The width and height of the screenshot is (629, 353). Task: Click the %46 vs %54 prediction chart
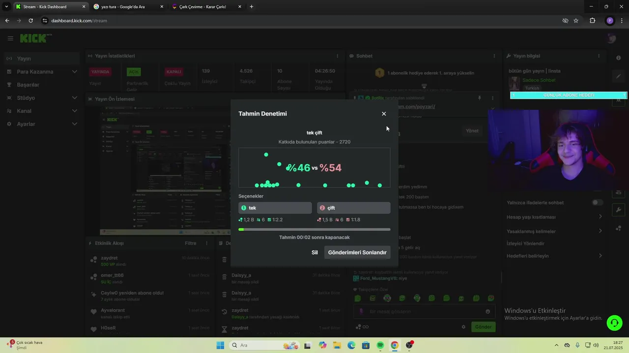point(314,168)
